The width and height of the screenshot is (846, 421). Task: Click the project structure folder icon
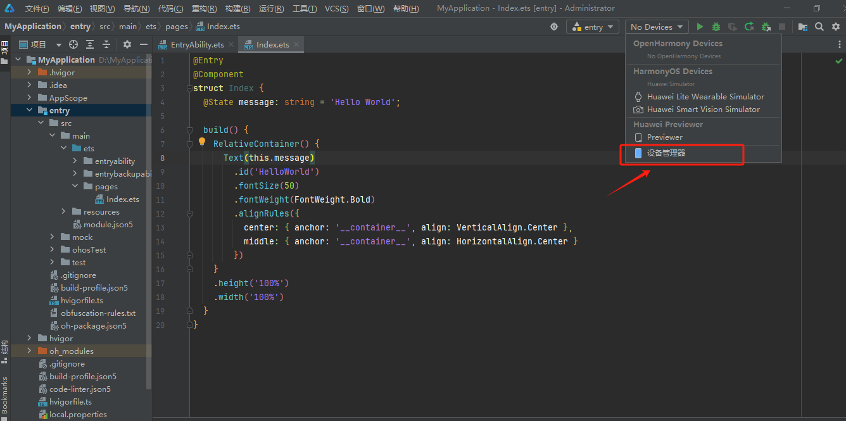803,27
